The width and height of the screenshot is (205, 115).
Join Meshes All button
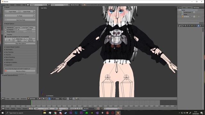pyautogui.click(x=21, y=30)
